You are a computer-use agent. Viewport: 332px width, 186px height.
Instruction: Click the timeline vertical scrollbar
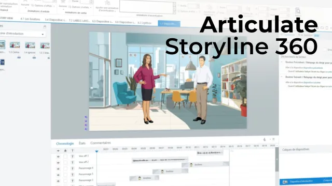tap(277, 160)
